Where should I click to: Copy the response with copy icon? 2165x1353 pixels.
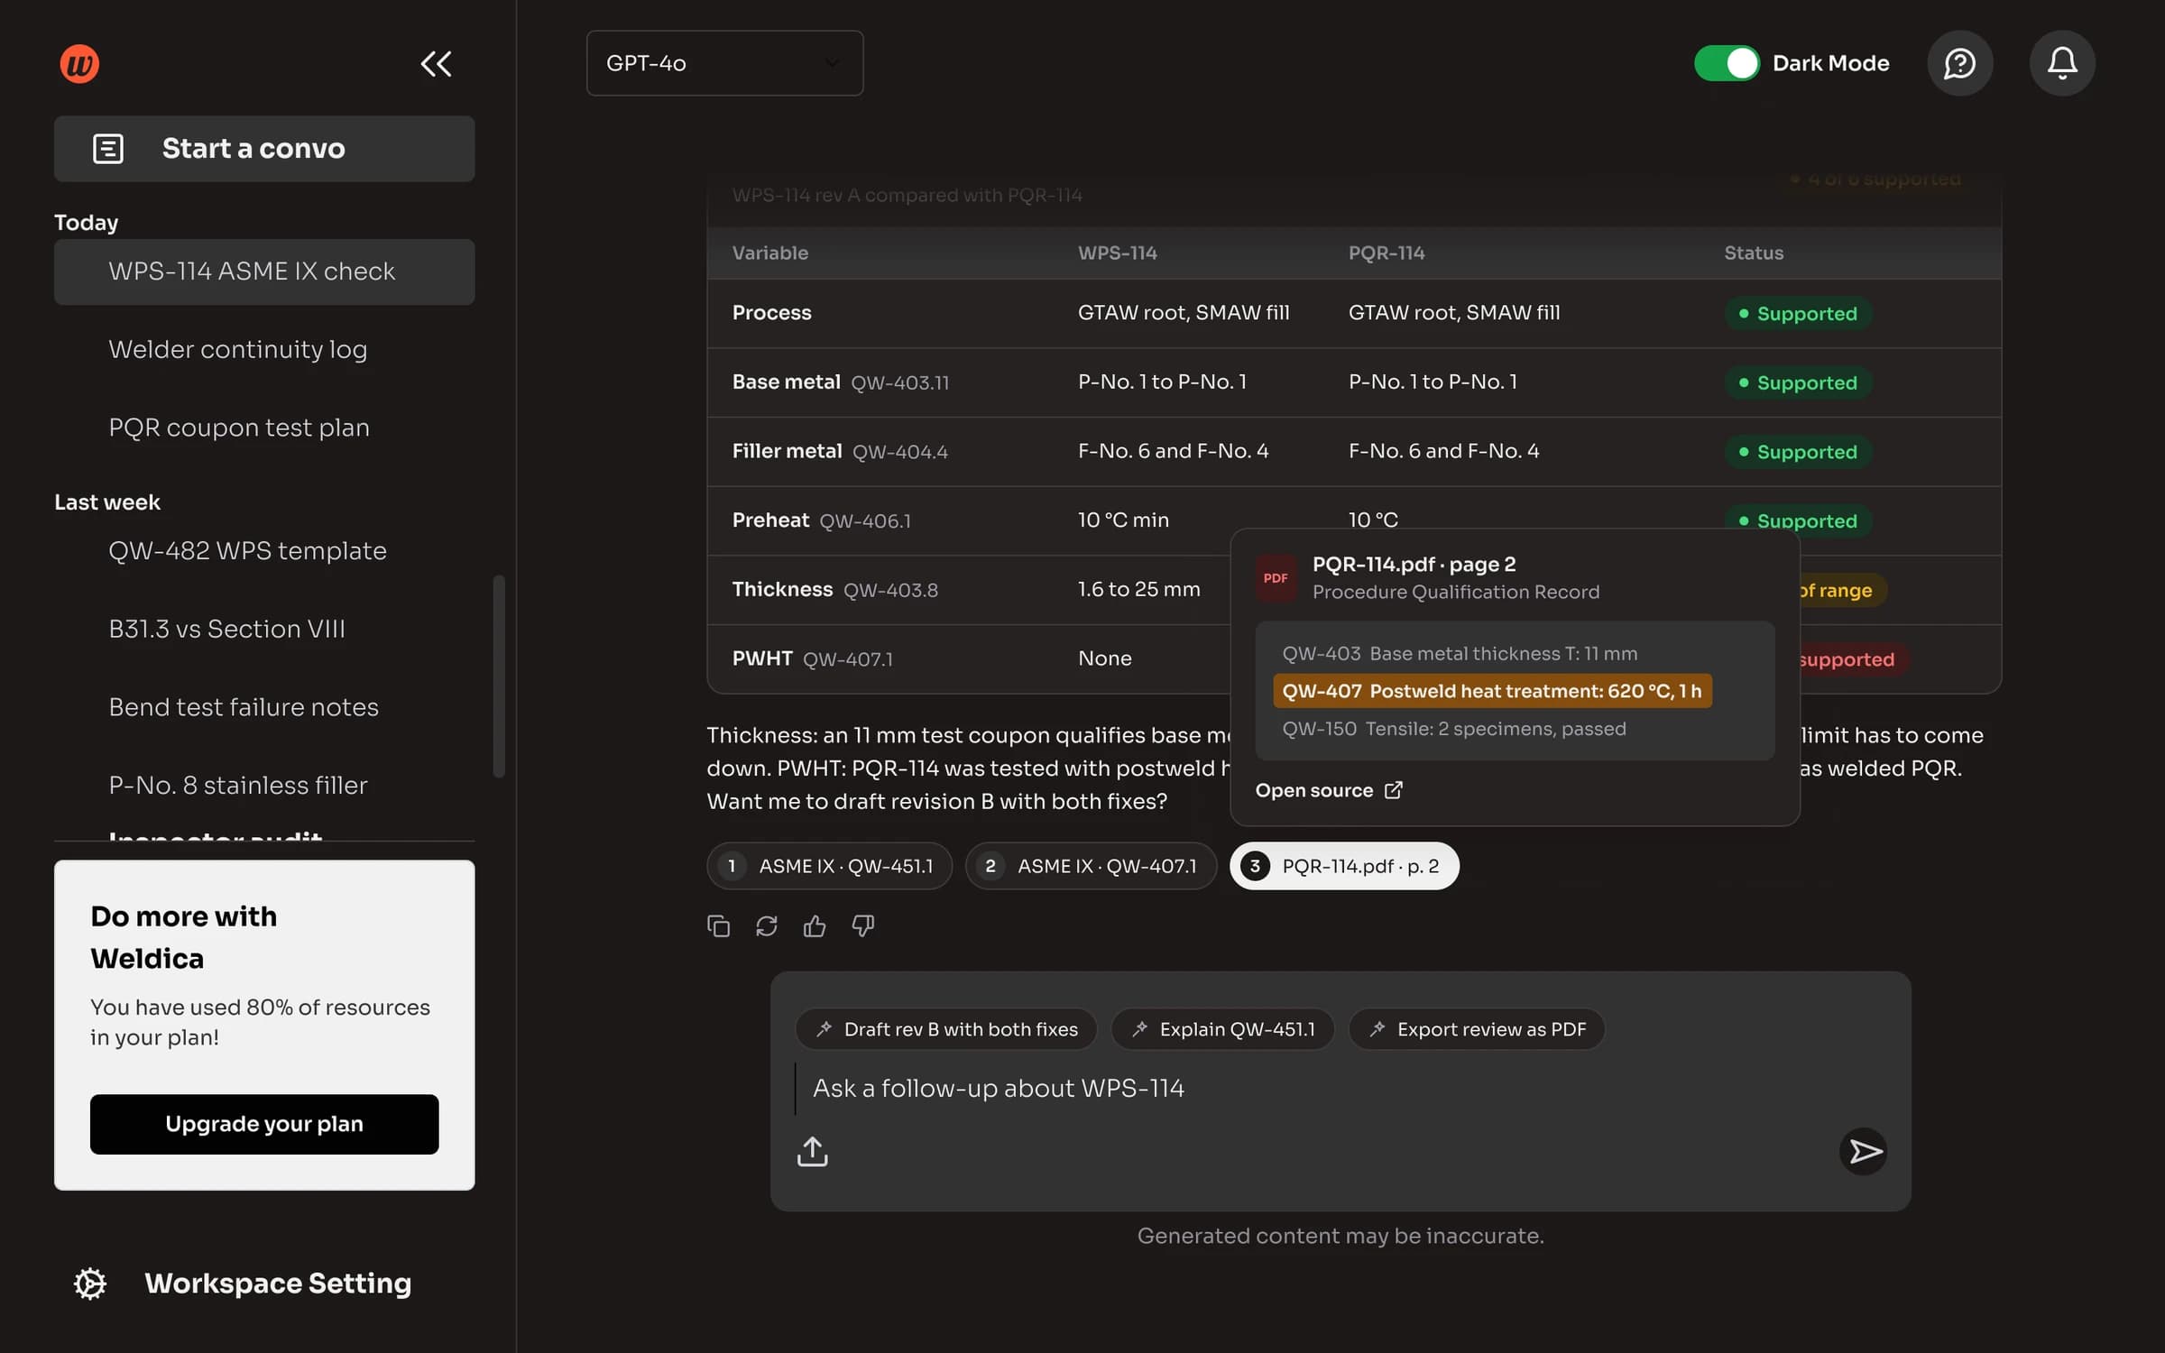click(x=719, y=926)
